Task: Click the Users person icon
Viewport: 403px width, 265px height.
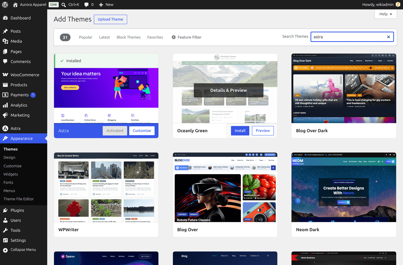Action: tap(5, 220)
